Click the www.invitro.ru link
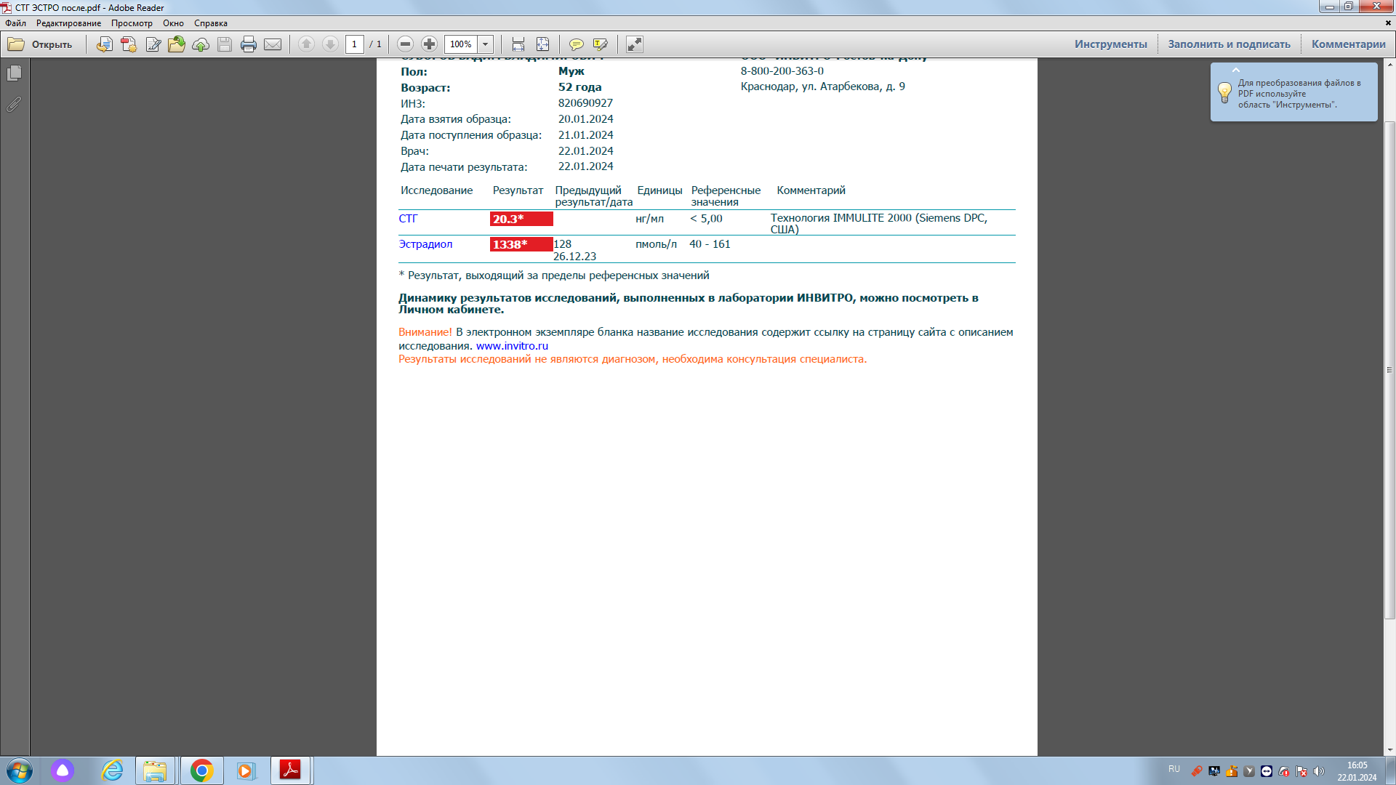 pyautogui.click(x=512, y=346)
